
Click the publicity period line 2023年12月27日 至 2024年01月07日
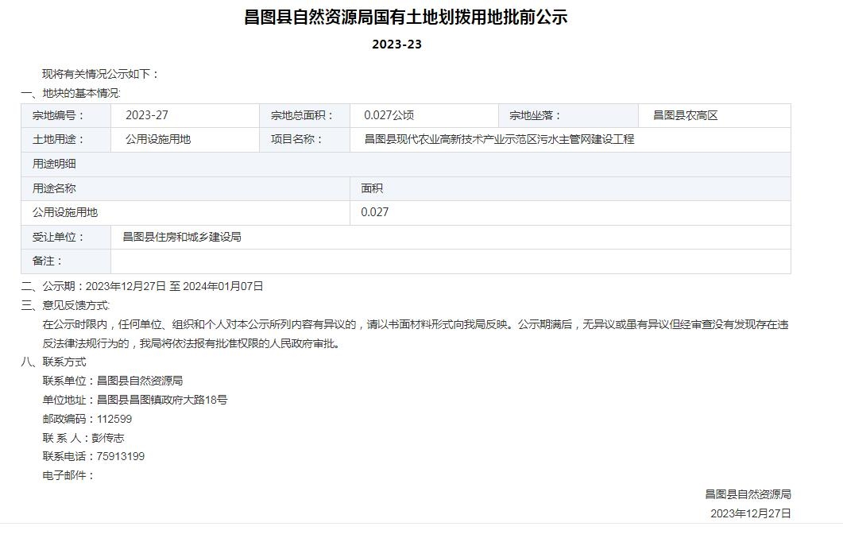[x=174, y=286]
